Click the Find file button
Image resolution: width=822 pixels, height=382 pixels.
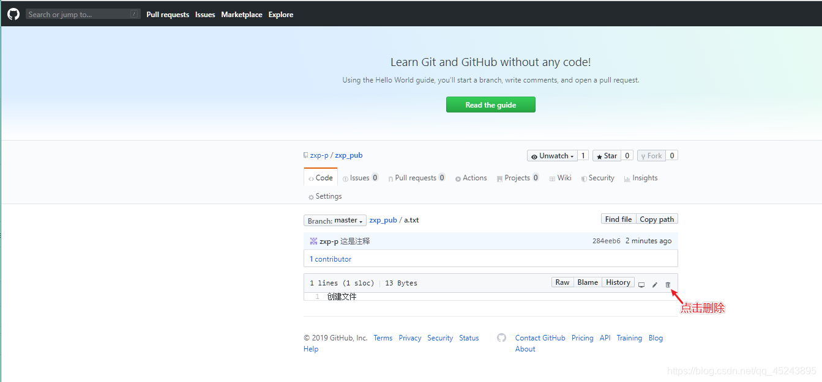pos(618,219)
